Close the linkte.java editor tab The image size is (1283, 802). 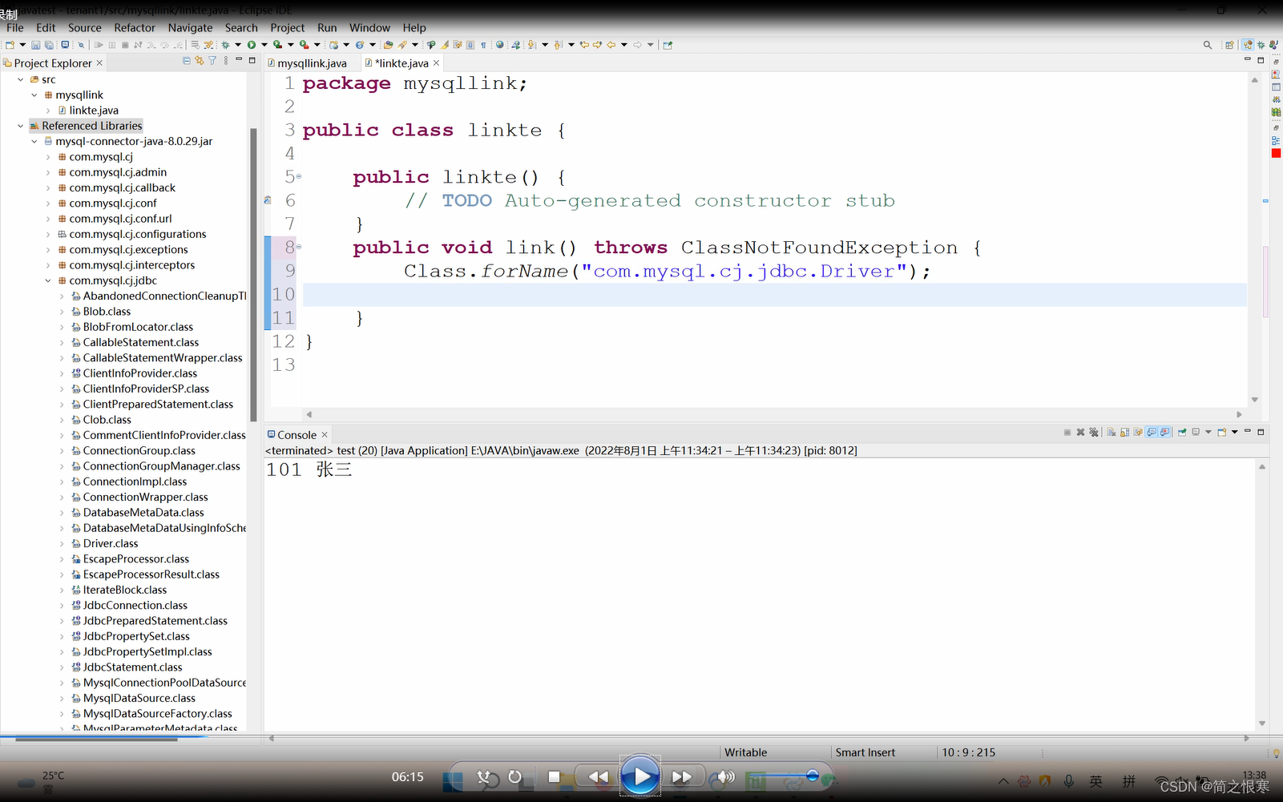coord(437,62)
